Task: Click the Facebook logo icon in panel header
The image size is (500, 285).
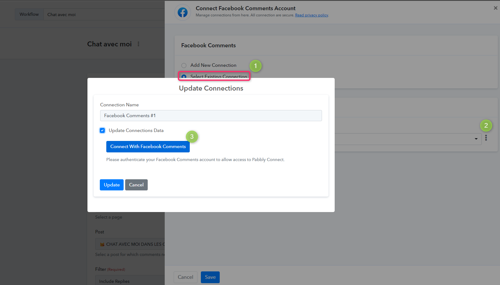Action: [x=183, y=12]
